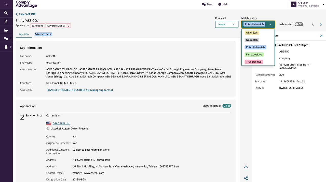This screenshot has height=182, width=326.
Task: Open the Risk level dropdown
Action: click(x=227, y=24)
